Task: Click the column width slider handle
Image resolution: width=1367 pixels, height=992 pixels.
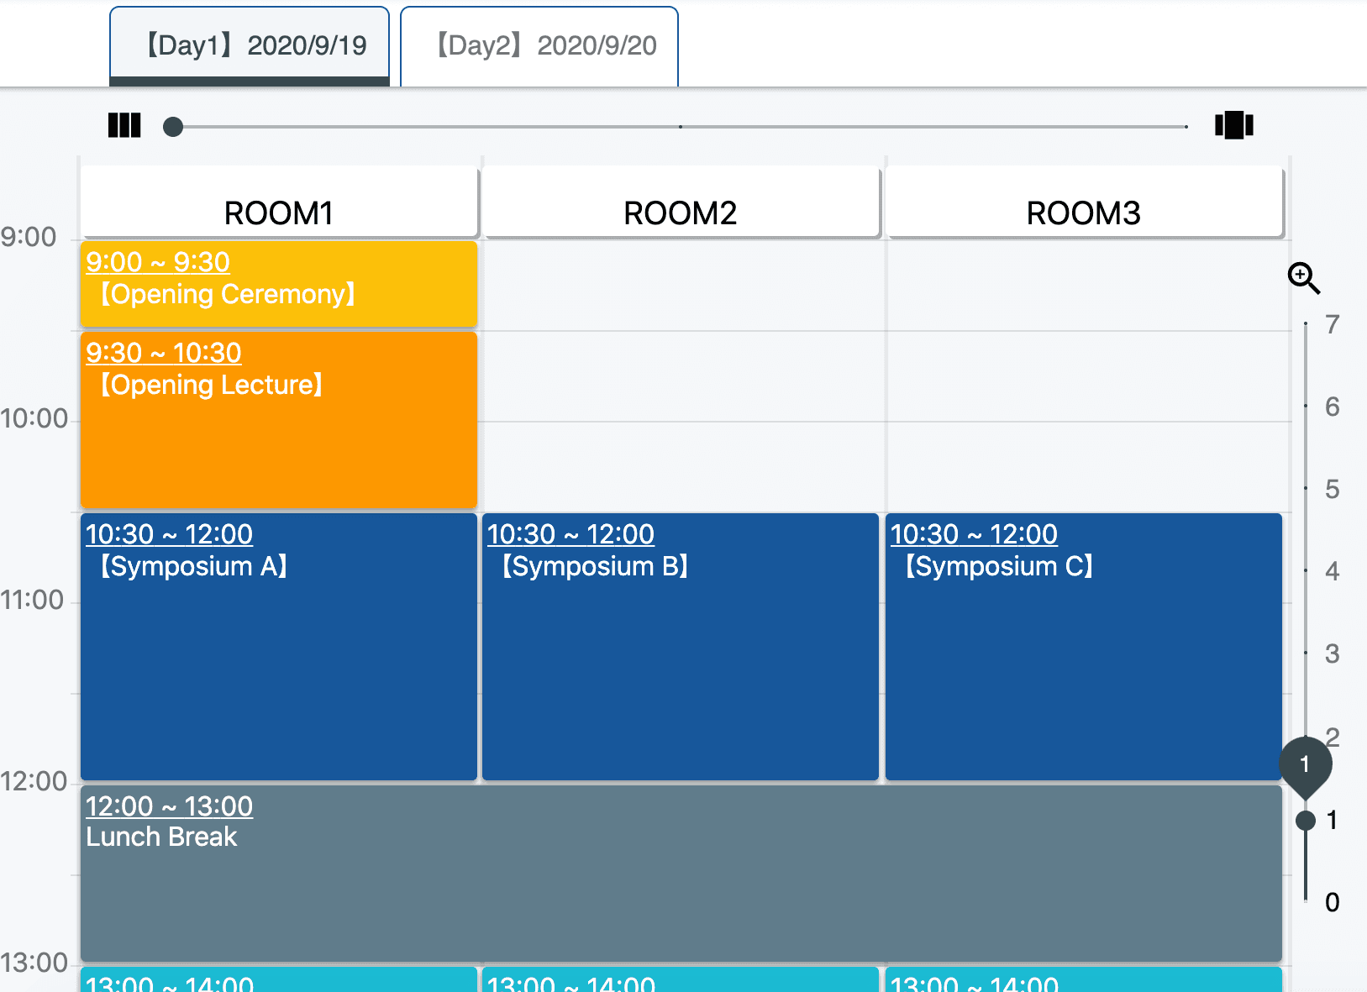Action: (x=173, y=127)
